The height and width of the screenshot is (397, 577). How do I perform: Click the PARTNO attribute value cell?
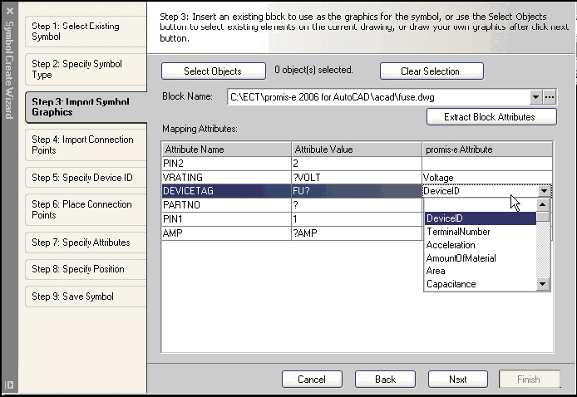pyautogui.click(x=356, y=204)
